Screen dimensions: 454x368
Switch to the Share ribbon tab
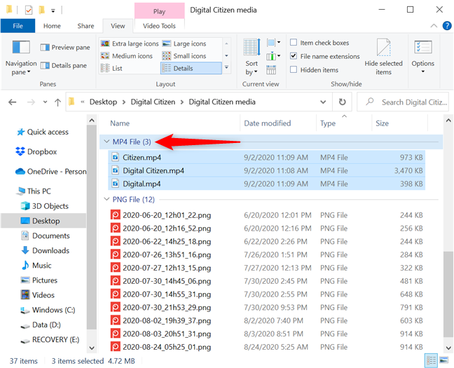click(85, 26)
